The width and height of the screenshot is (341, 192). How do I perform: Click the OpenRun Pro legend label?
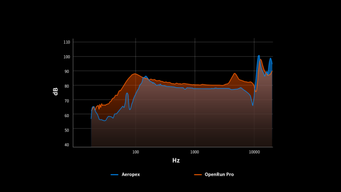point(219,174)
